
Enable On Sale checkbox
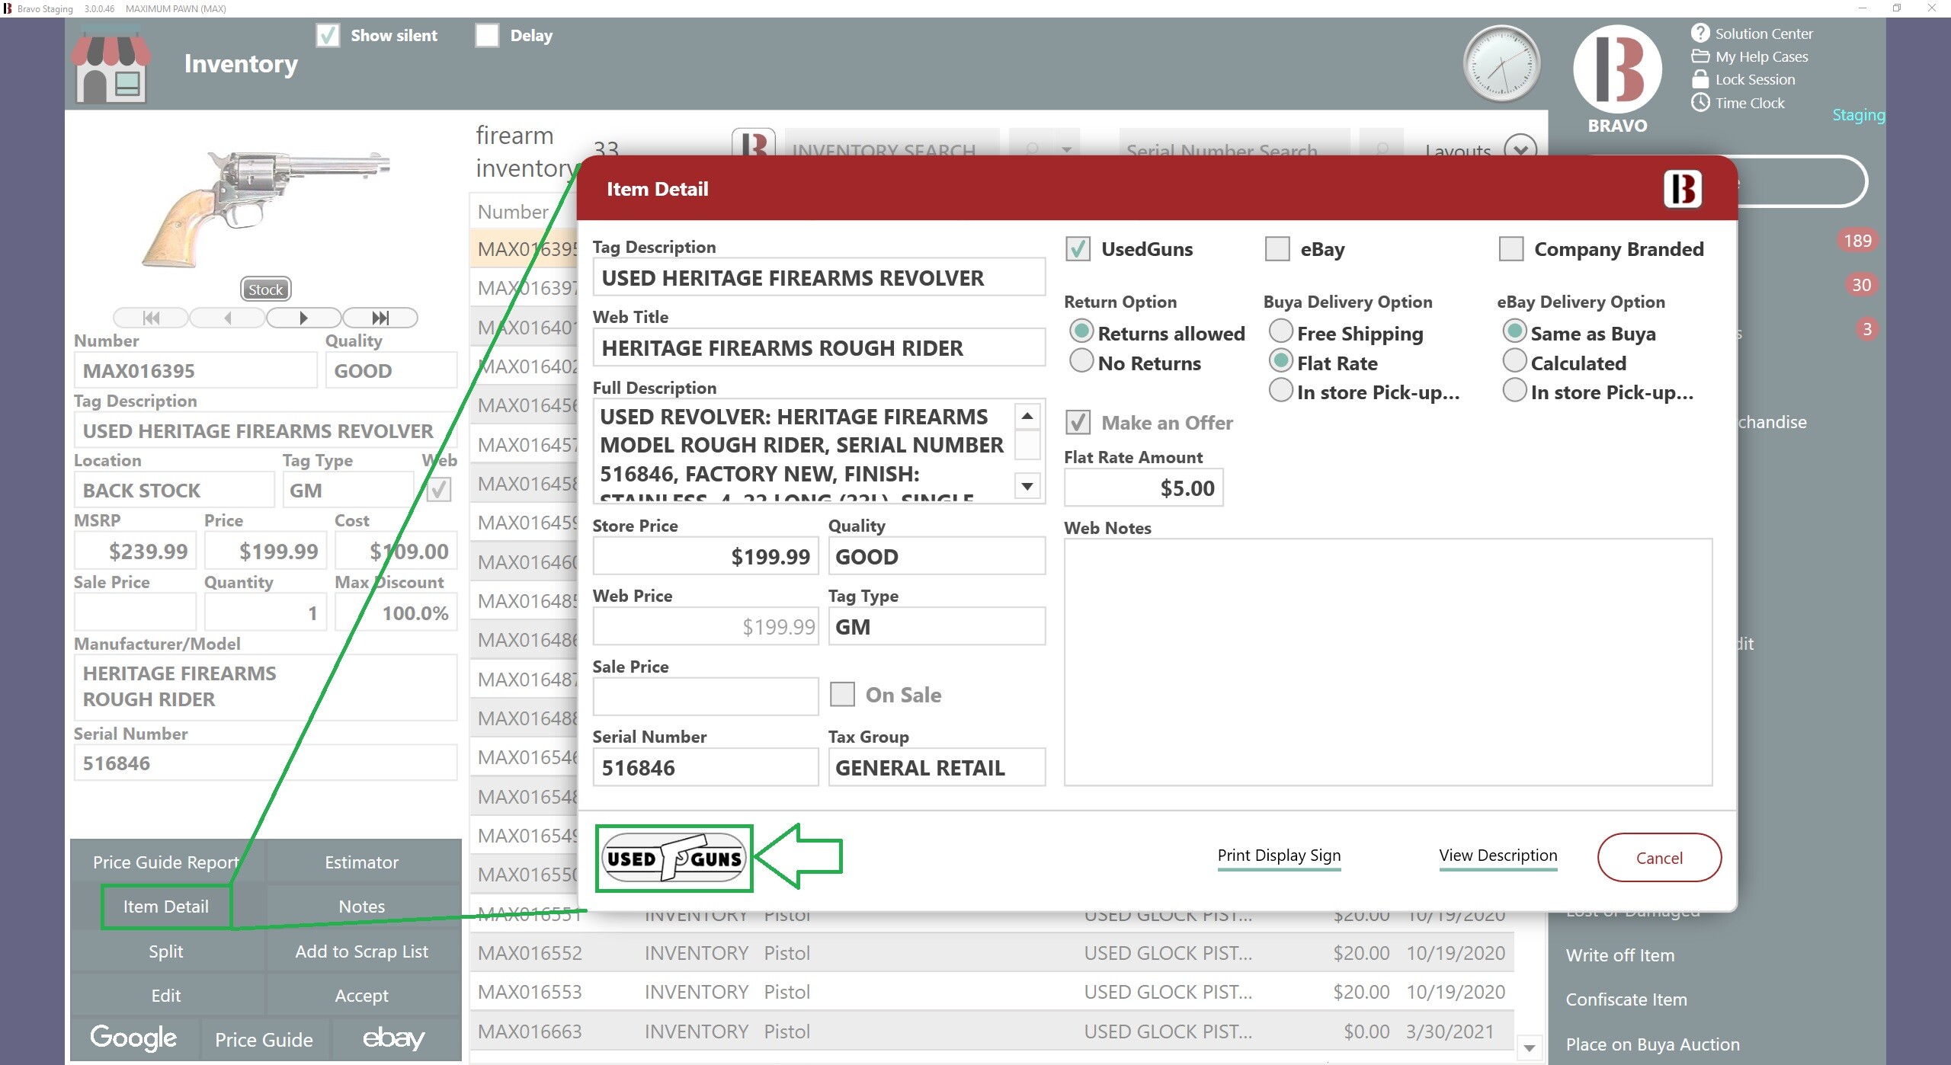pyautogui.click(x=842, y=694)
